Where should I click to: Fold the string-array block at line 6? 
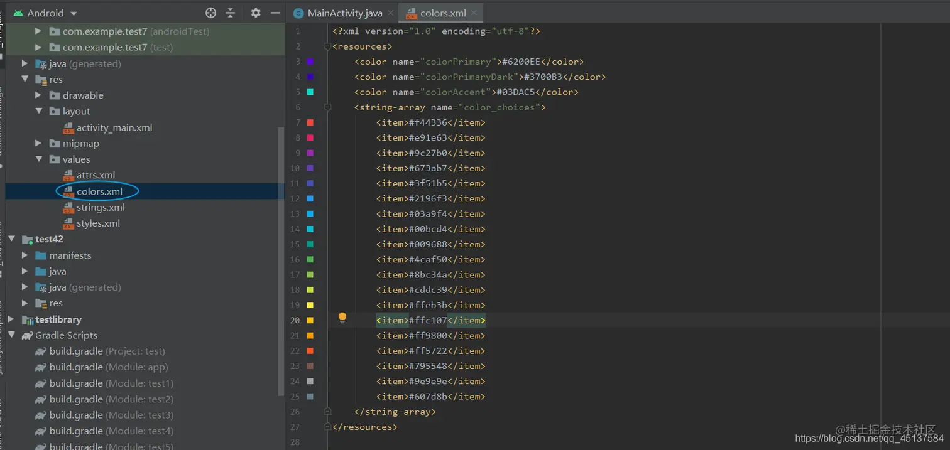[x=327, y=107]
